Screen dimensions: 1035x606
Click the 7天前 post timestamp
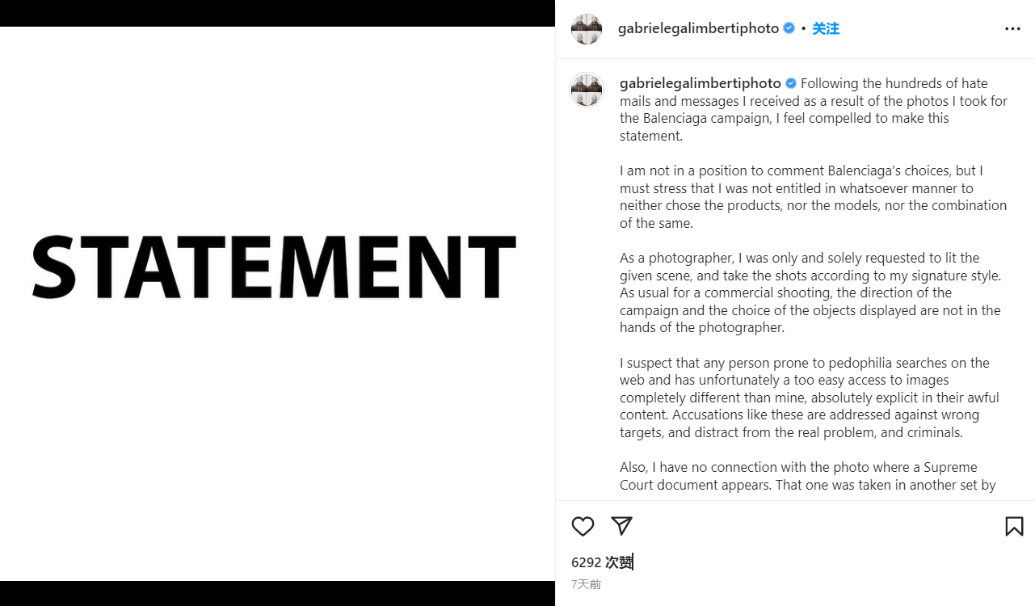pos(586,584)
